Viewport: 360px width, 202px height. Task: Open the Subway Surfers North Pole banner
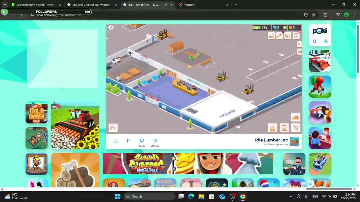coord(188,164)
